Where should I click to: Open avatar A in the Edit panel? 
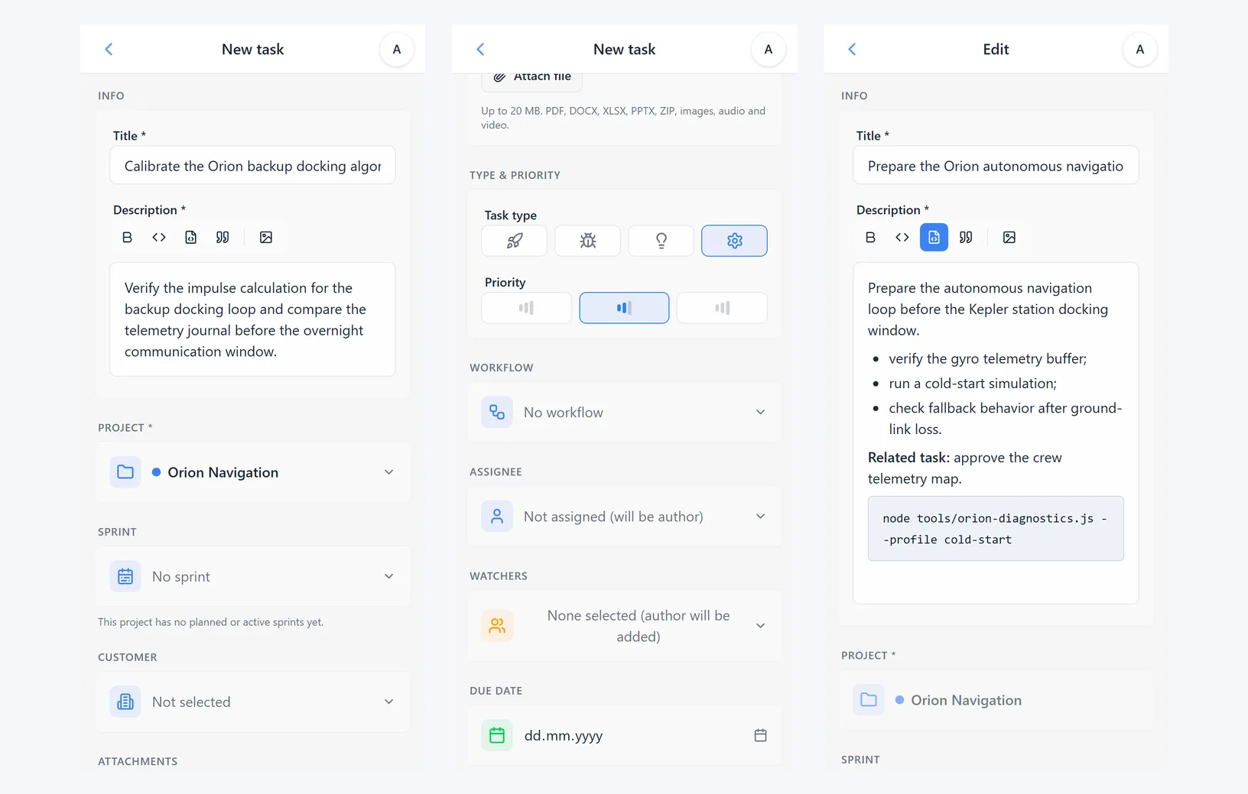click(1139, 50)
